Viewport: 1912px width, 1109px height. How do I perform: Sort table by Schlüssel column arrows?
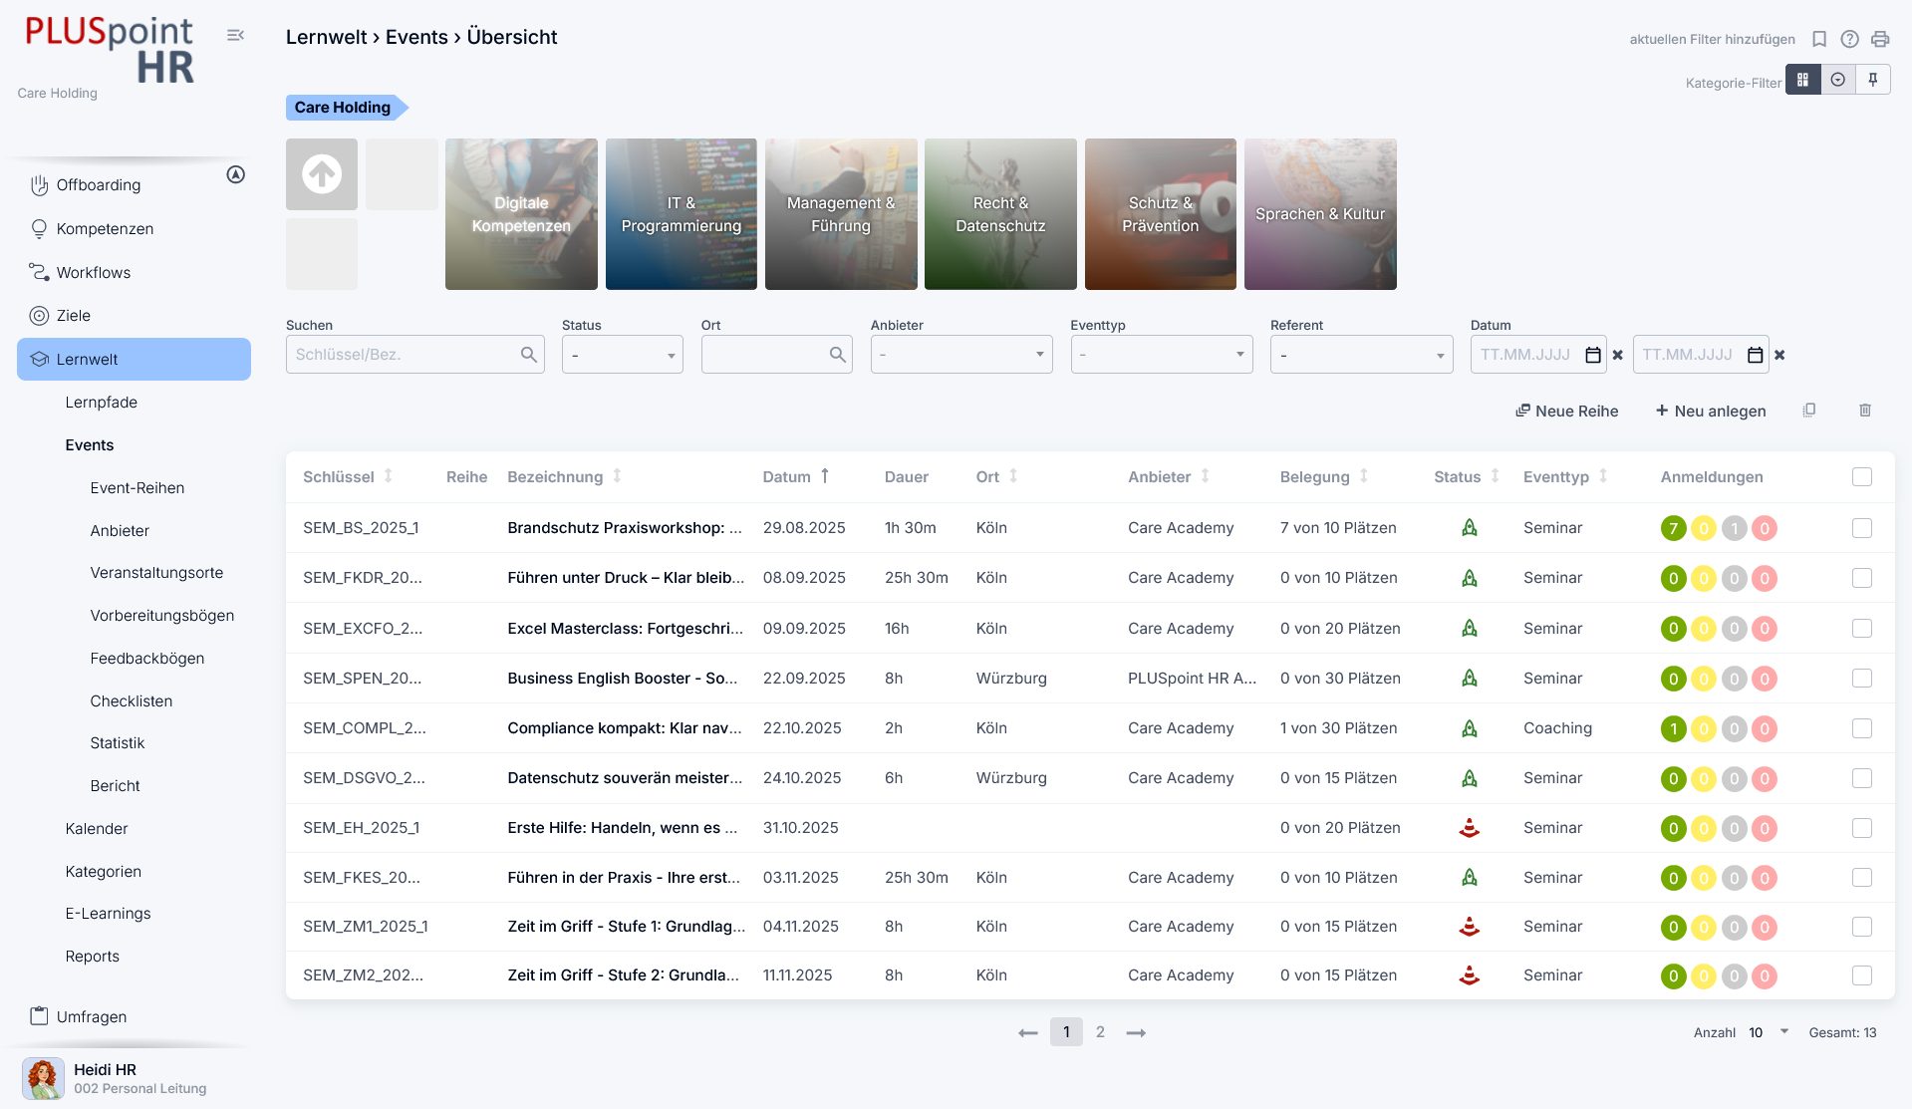point(389,476)
